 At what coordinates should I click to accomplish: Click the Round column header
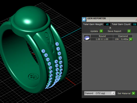coord(102,36)
